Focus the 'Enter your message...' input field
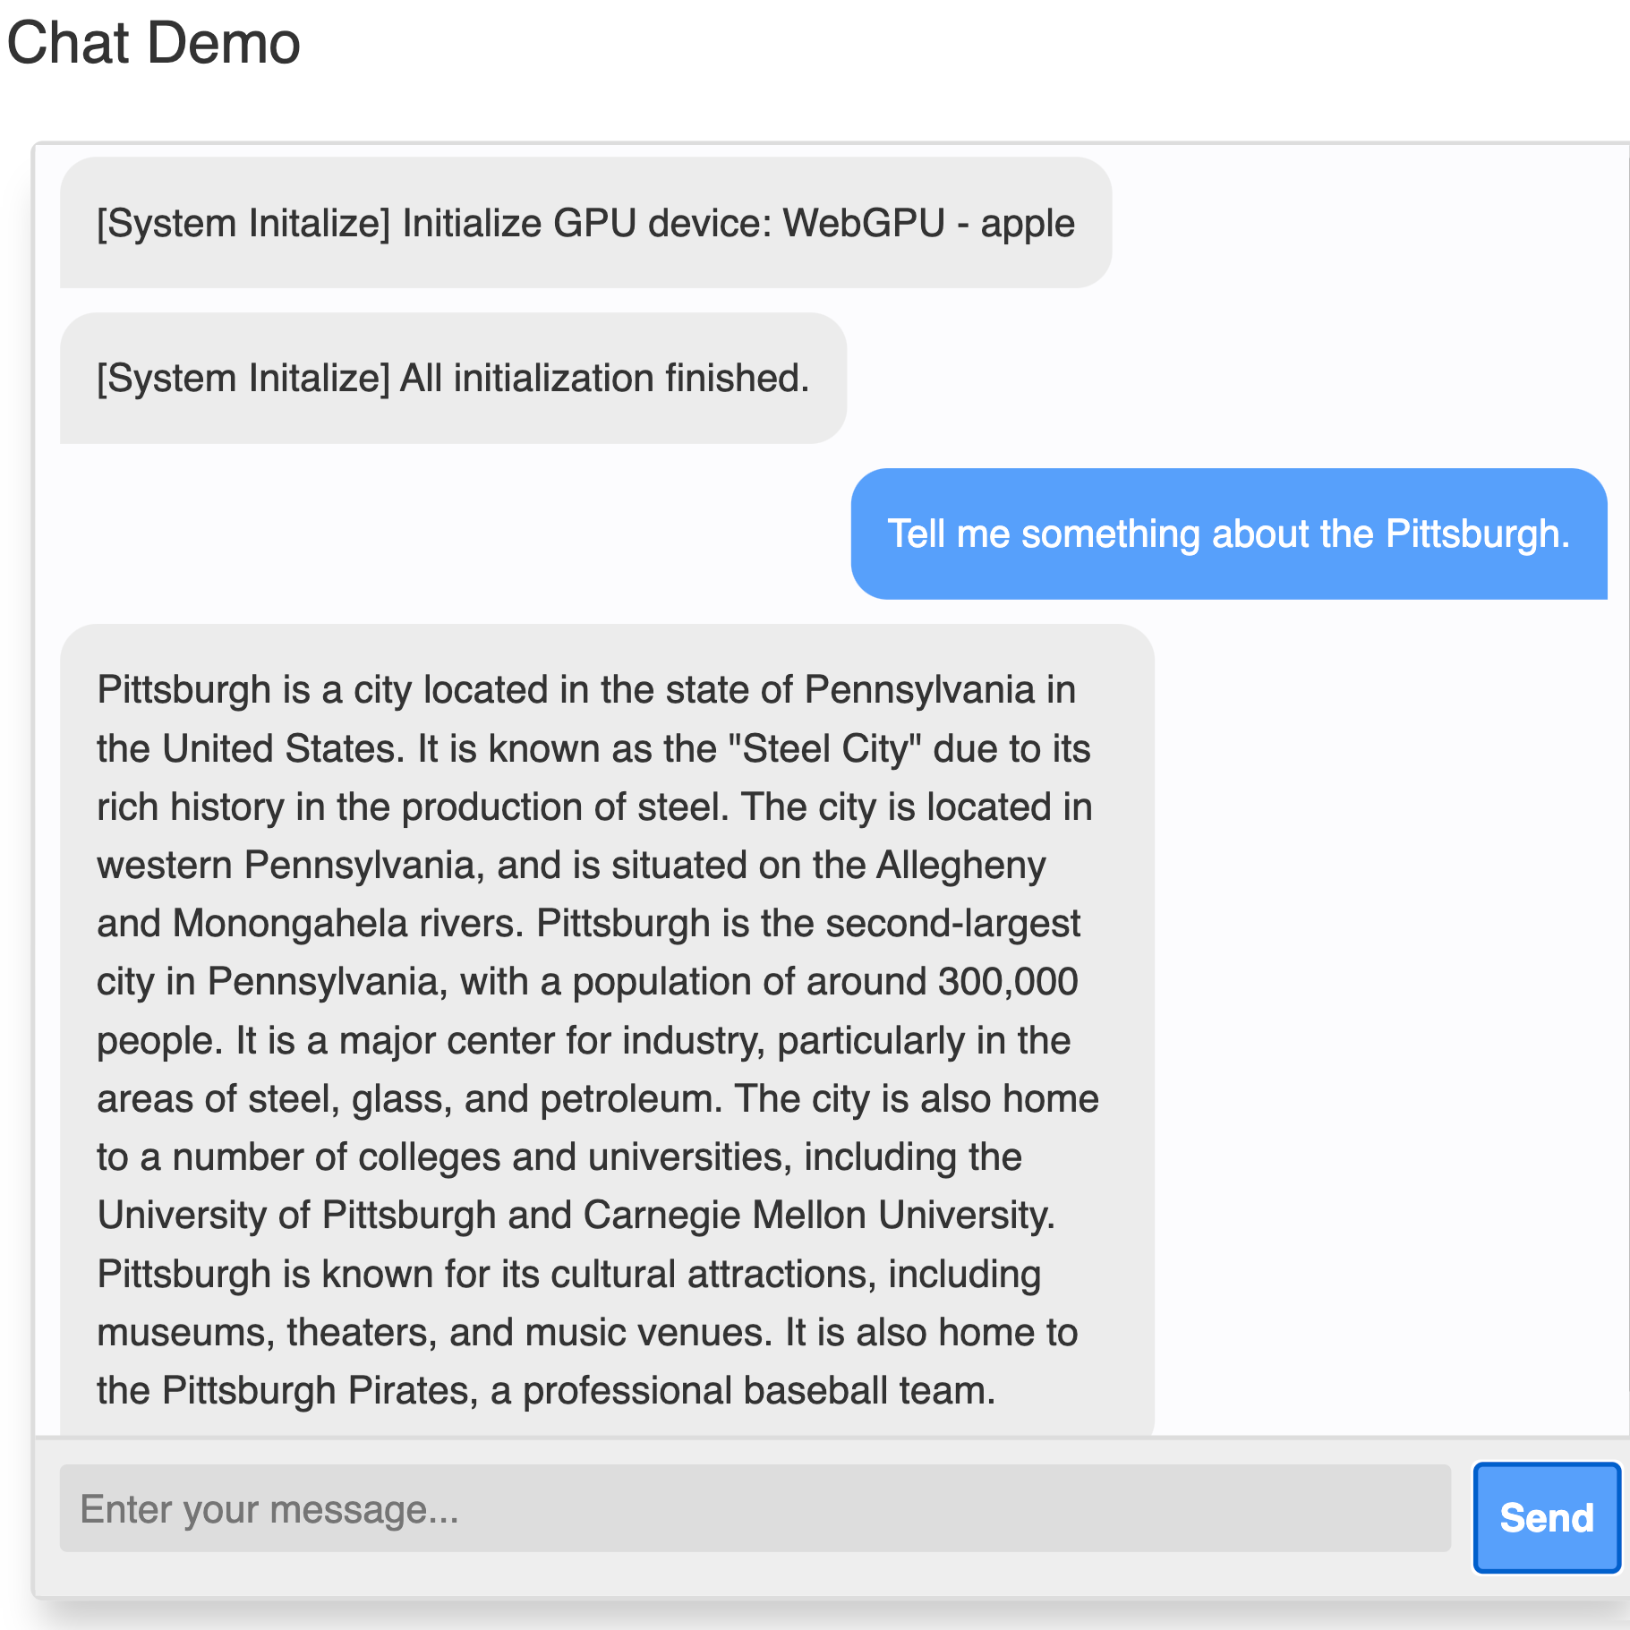The width and height of the screenshot is (1630, 1630). tap(755, 1508)
